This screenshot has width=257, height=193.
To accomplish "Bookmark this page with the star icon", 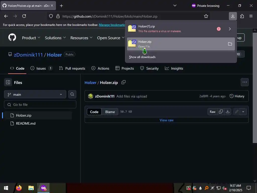I will tap(206, 16).
